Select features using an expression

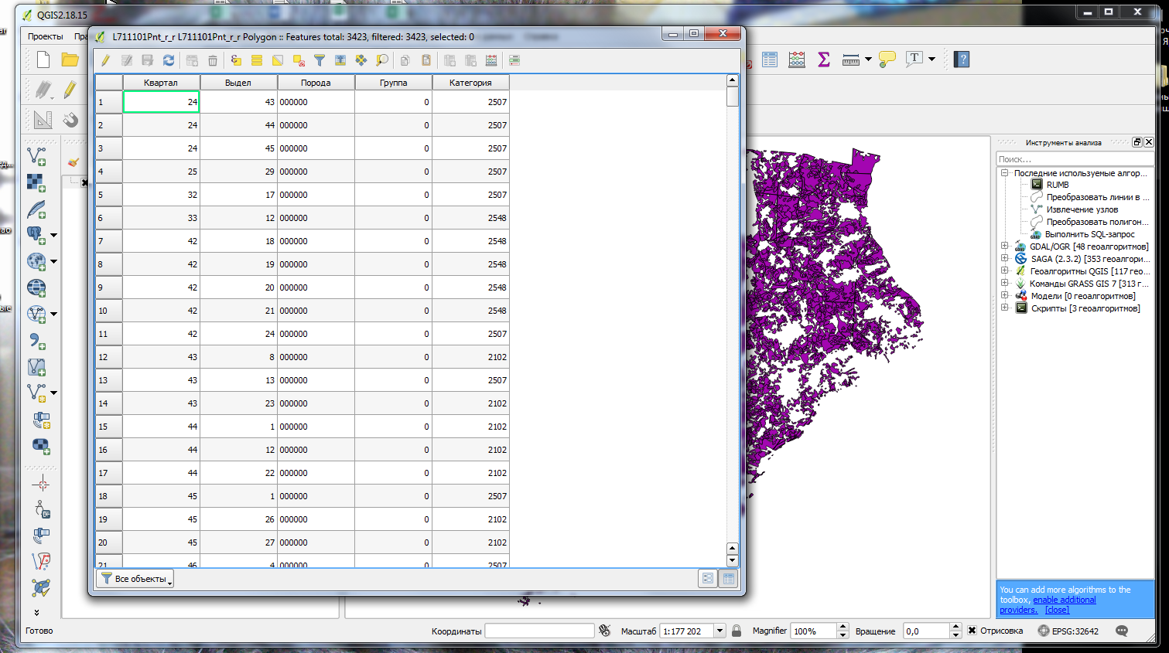point(236,60)
